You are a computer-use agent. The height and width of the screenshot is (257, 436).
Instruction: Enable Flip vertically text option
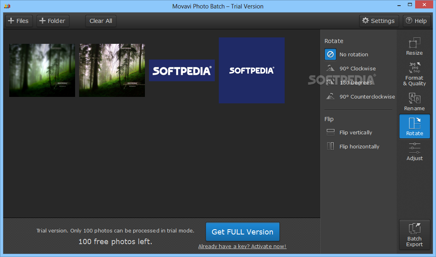coord(356,133)
